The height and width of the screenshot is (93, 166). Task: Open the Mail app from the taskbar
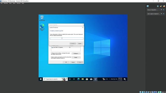tap(91, 79)
